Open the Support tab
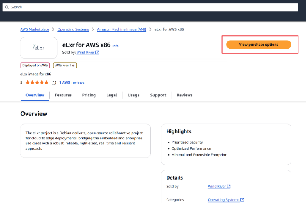 158,95
